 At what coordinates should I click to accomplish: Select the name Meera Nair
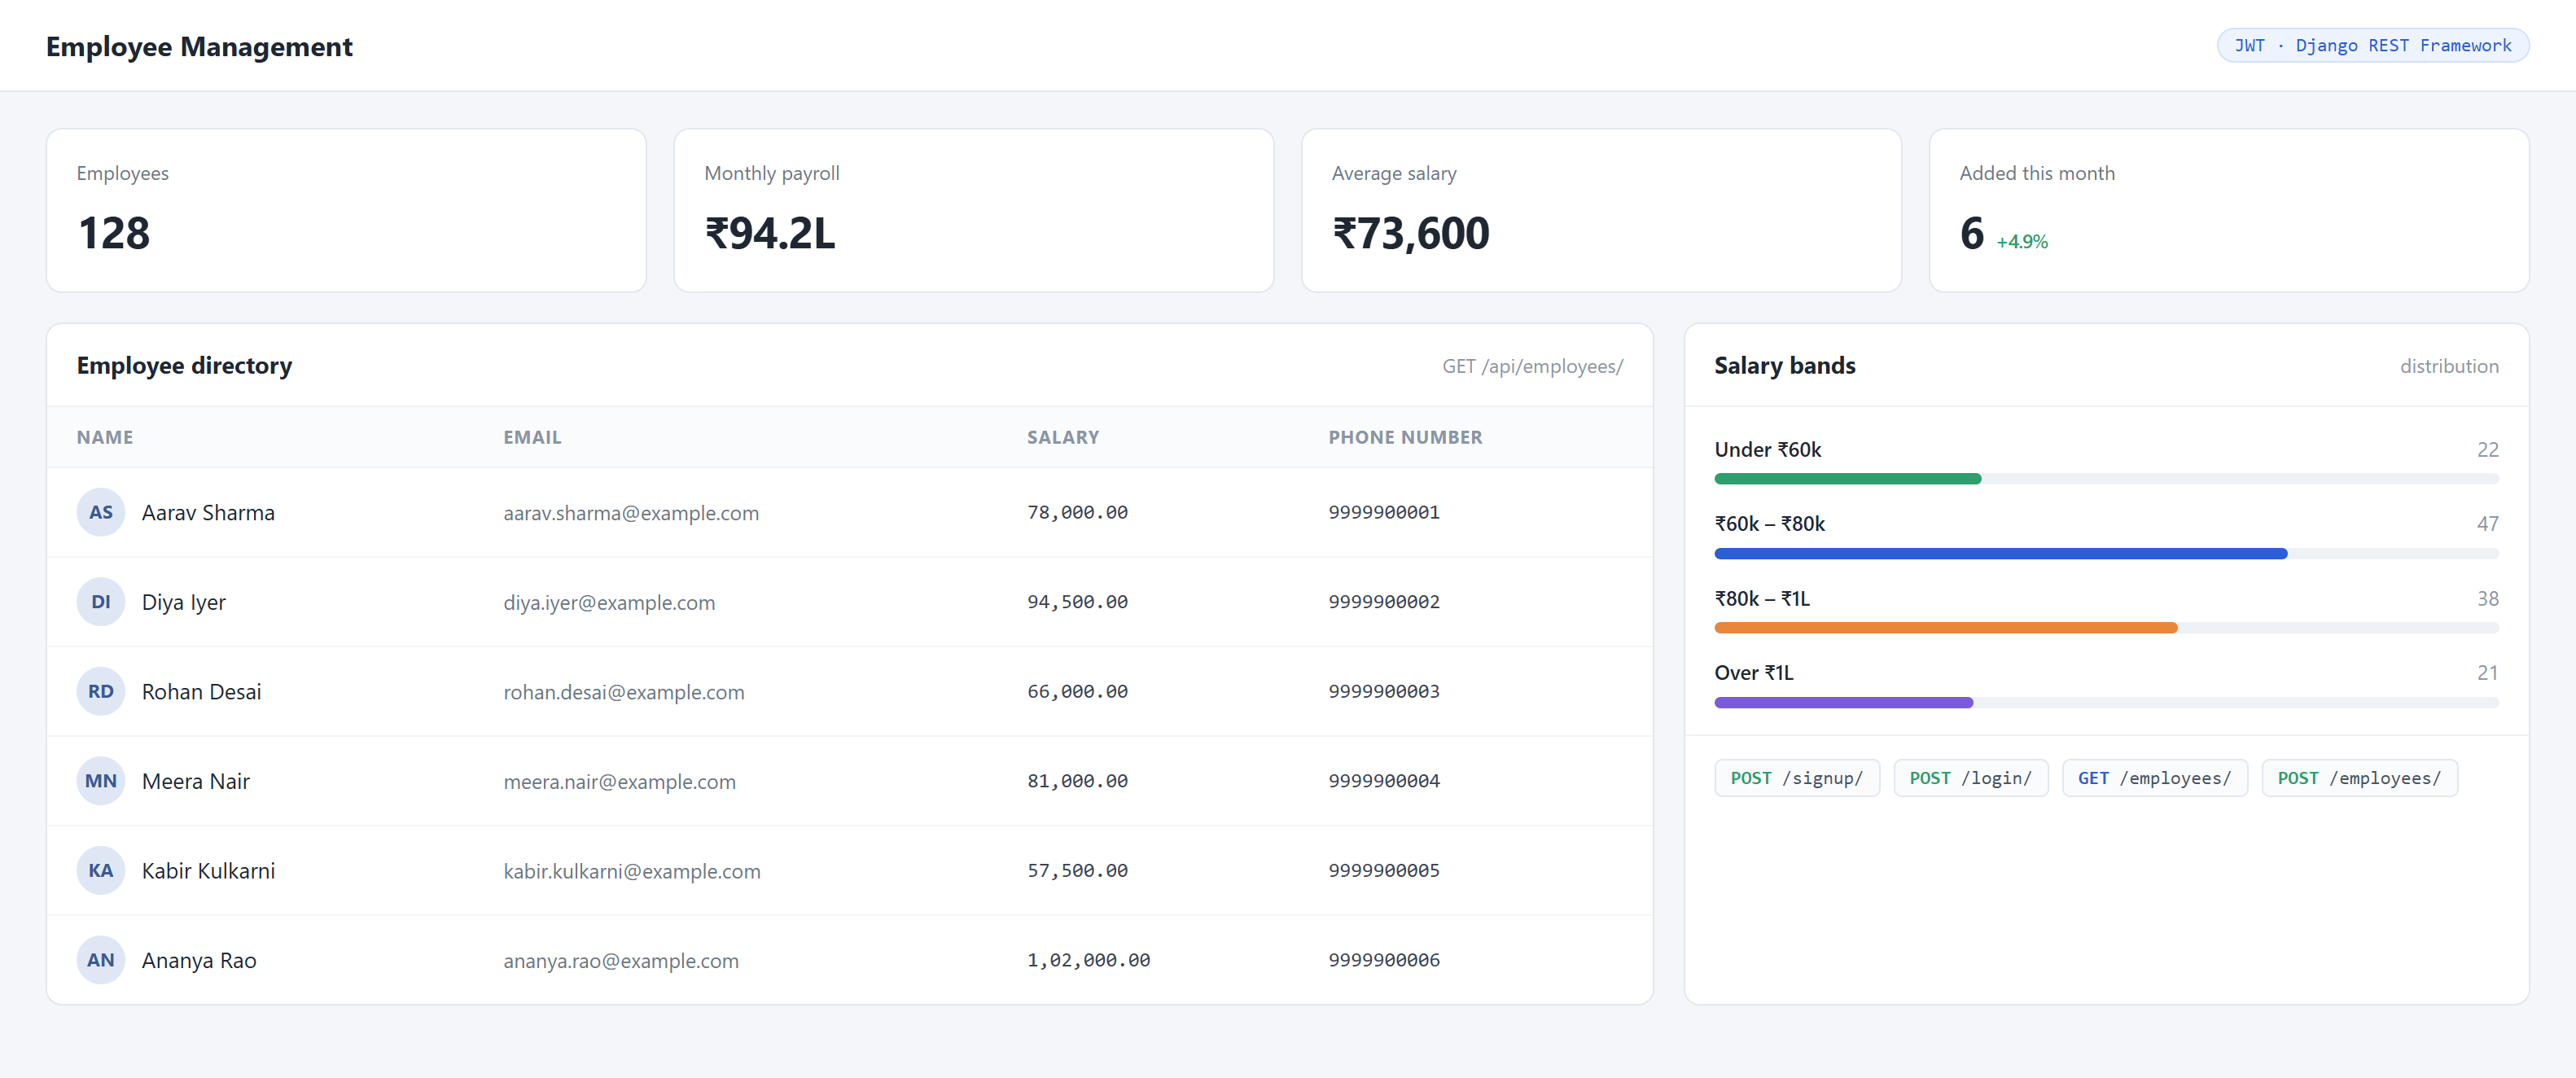click(x=196, y=781)
